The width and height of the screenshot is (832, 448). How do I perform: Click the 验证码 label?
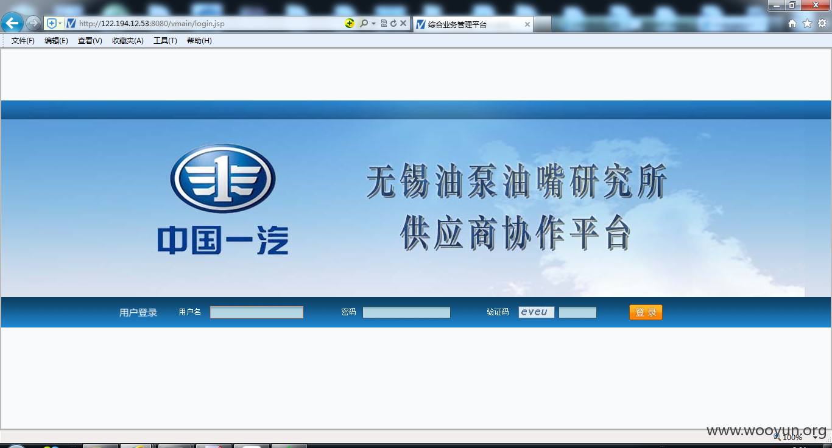pyautogui.click(x=498, y=312)
